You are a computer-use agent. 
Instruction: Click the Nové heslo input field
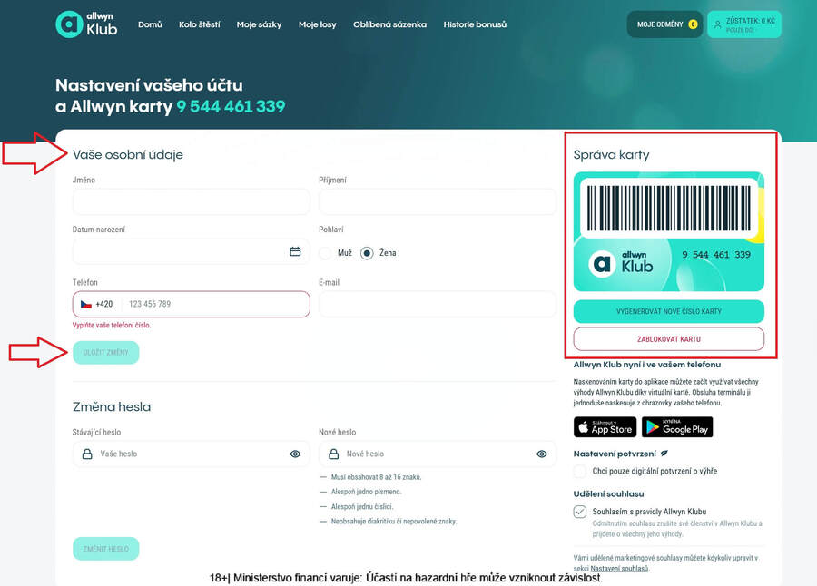pos(438,454)
